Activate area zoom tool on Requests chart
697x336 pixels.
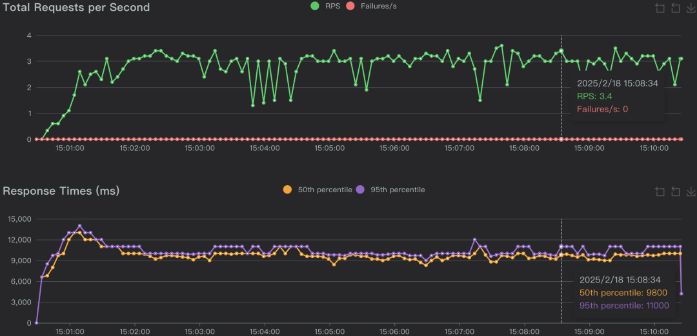tap(660, 8)
